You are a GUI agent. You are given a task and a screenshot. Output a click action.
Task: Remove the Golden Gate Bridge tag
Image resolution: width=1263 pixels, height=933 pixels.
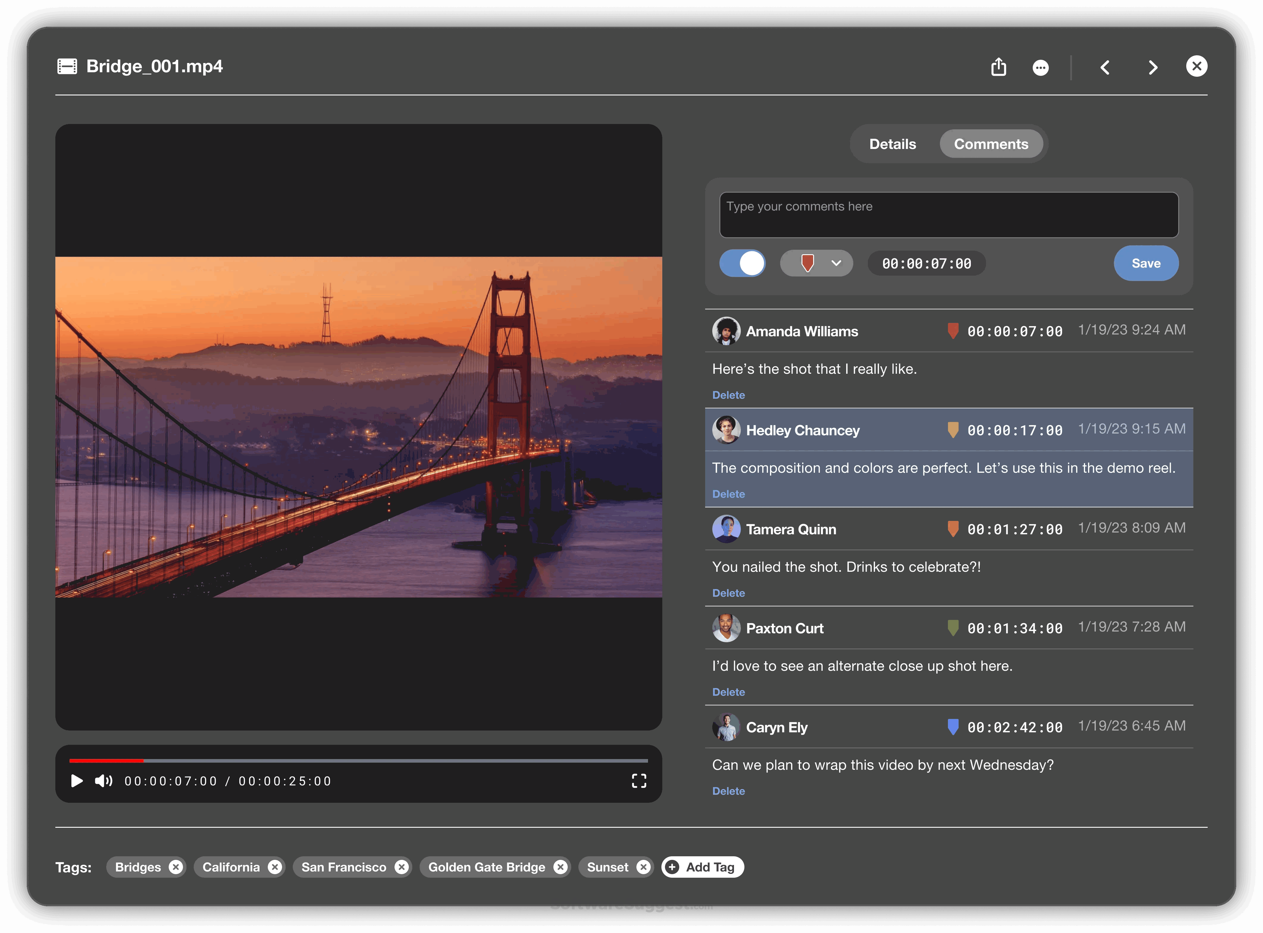tap(560, 867)
